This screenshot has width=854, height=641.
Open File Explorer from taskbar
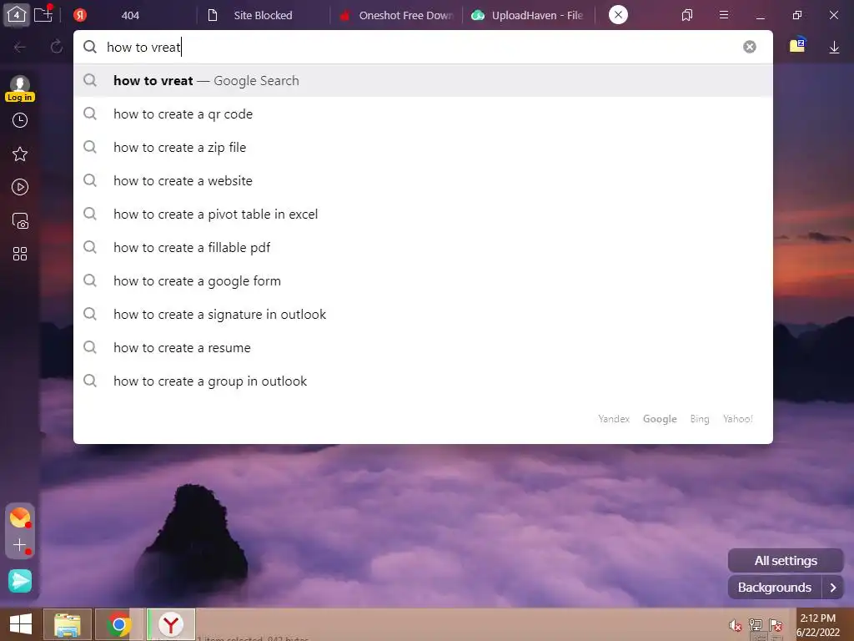pyautogui.click(x=68, y=624)
